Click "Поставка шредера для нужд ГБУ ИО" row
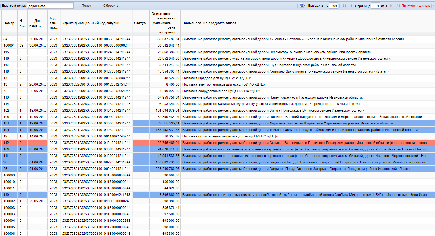 point(217,78)
